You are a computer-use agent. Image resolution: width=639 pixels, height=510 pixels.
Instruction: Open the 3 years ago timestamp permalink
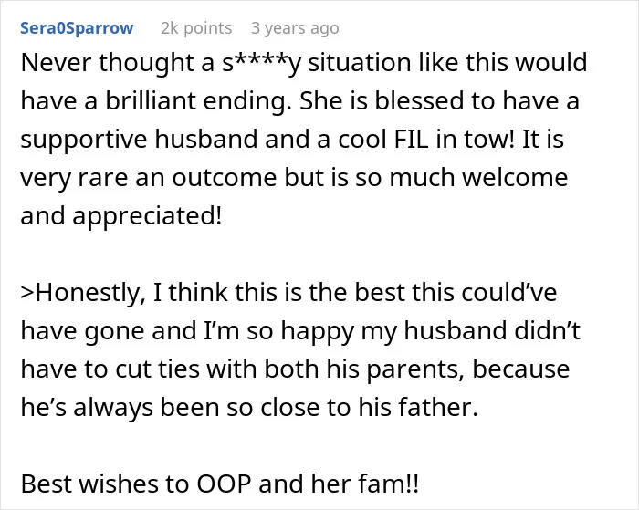(295, 28)
